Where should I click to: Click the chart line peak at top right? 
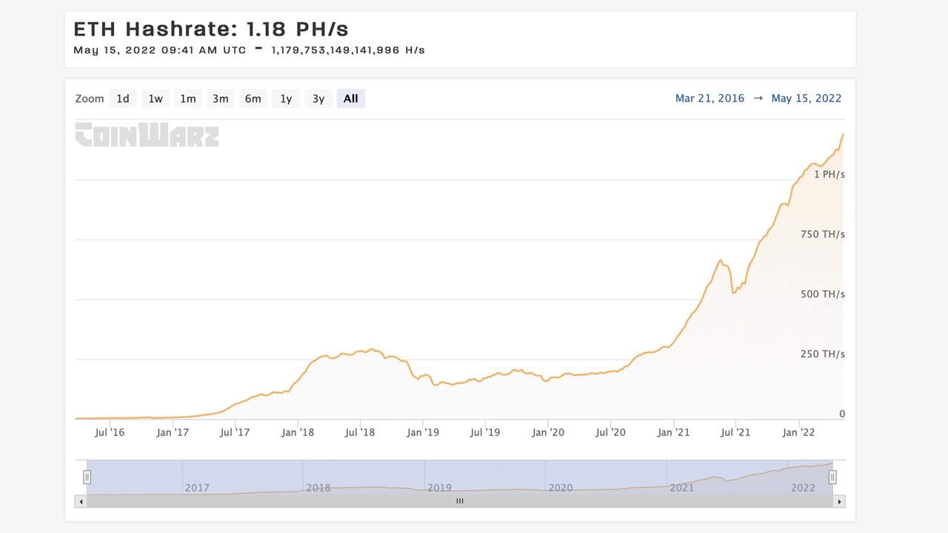coord(842,135)
